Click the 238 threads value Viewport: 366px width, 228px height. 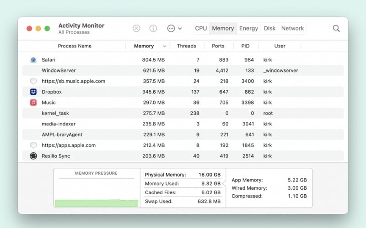tap(195, 113)
